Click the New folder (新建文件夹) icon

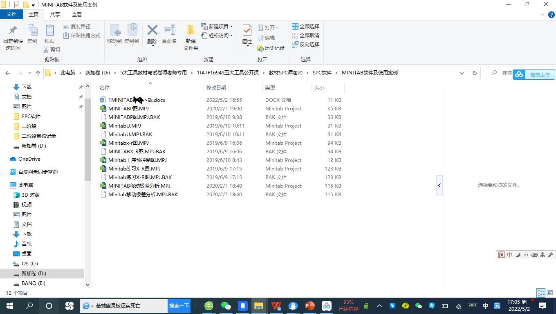click(x=191, y=30)
